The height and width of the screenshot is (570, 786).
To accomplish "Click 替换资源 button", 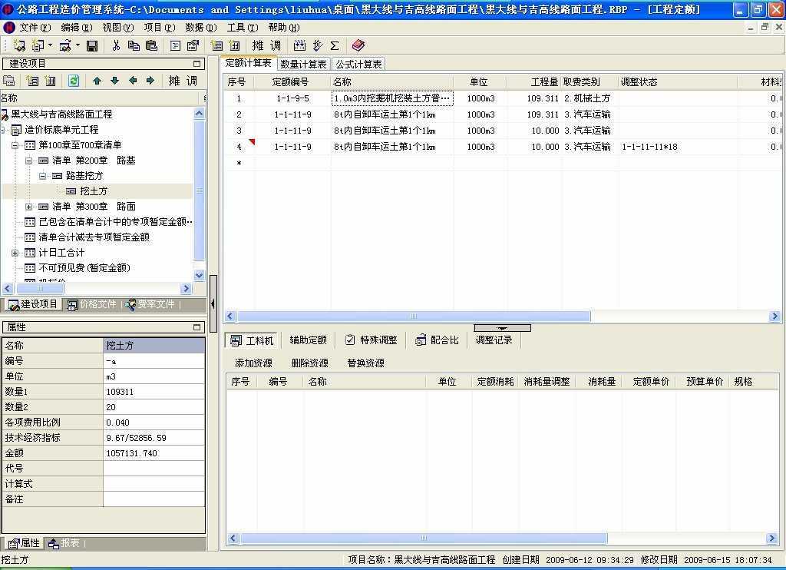I will coord(366,363).
